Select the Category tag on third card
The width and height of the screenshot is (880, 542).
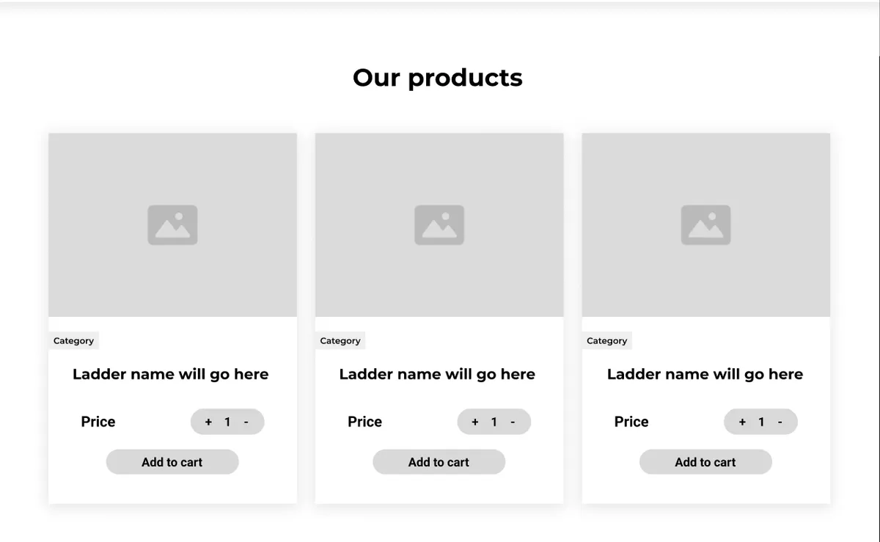click(607, 341)
